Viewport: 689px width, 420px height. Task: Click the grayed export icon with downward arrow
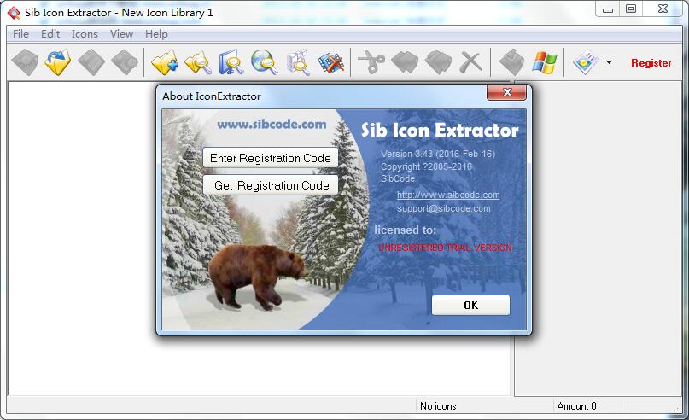pyautogui.click(x=511, y=62)
